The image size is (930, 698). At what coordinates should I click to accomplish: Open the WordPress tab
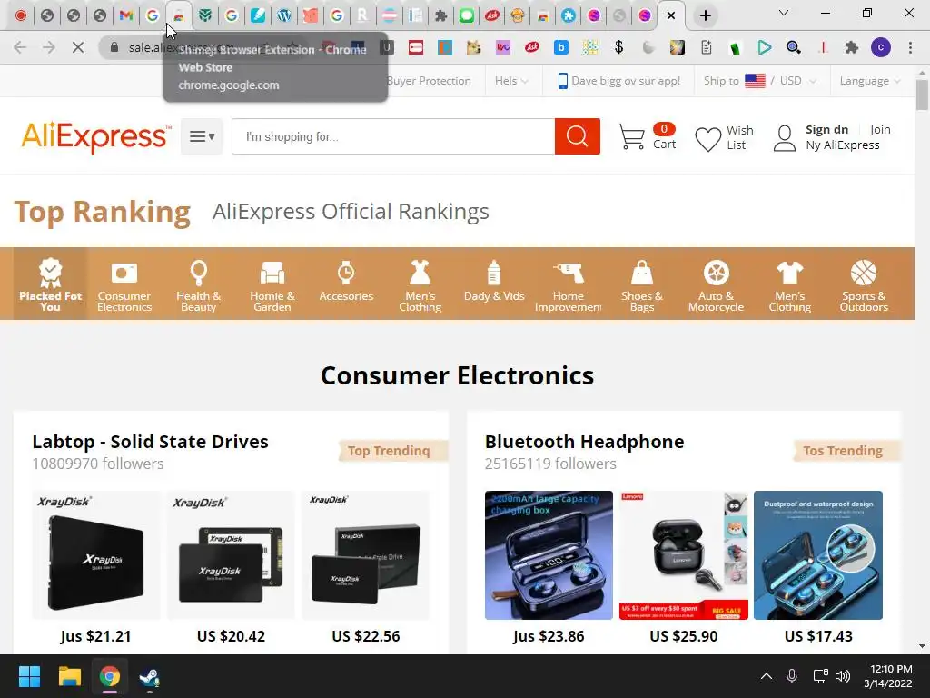tap(284, 15)
